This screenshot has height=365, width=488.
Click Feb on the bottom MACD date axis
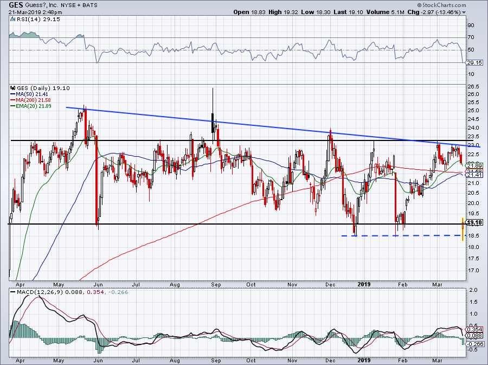coord(403,361)
